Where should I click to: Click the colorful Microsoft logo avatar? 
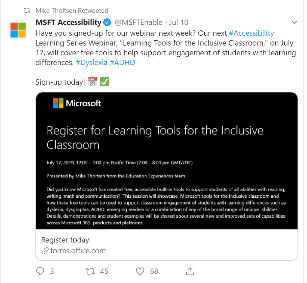point(18,30)
